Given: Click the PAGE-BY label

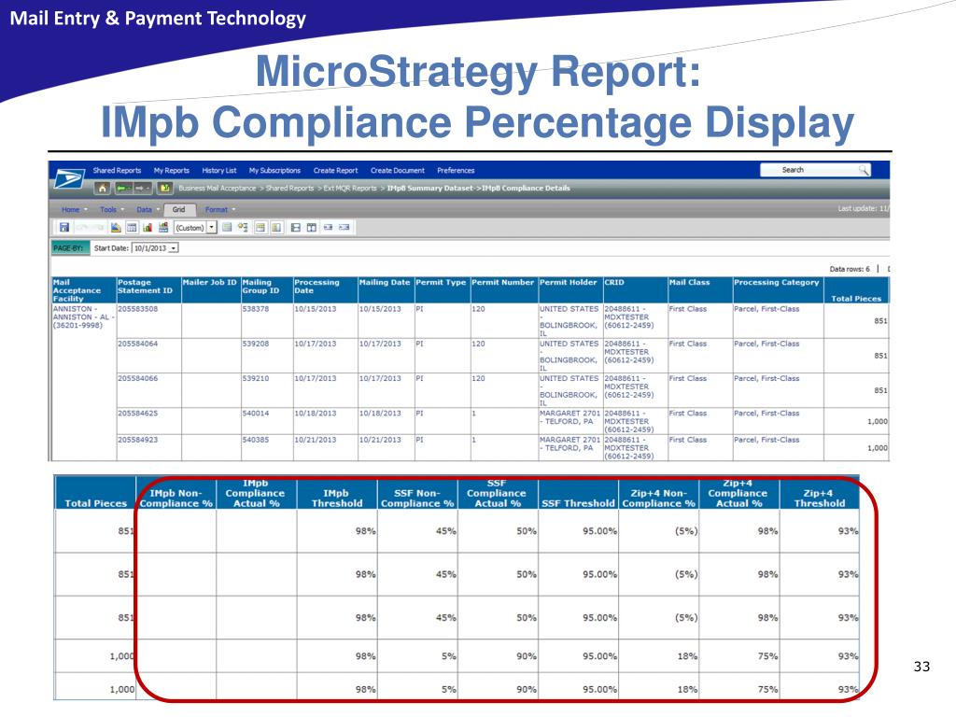Looking at the screenshot, I should point(70,248).
